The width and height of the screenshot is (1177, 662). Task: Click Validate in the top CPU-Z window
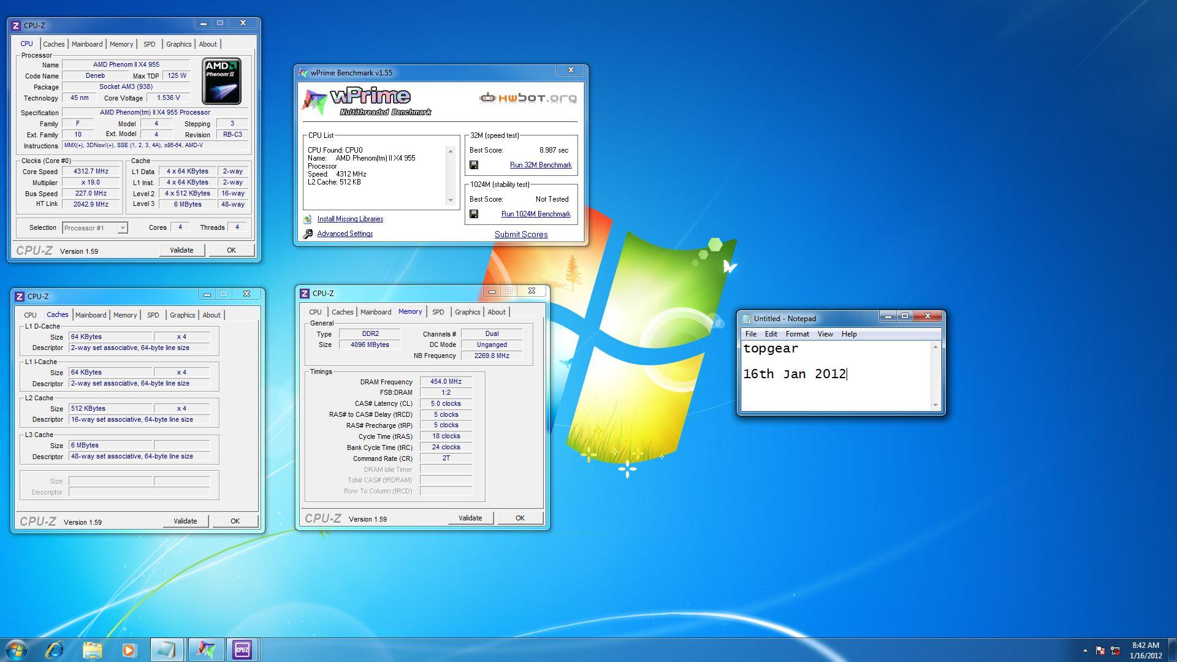click(x=181, y=250)
